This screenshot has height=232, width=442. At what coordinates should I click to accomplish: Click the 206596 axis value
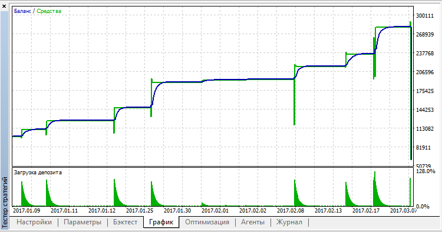coord(425,72)
